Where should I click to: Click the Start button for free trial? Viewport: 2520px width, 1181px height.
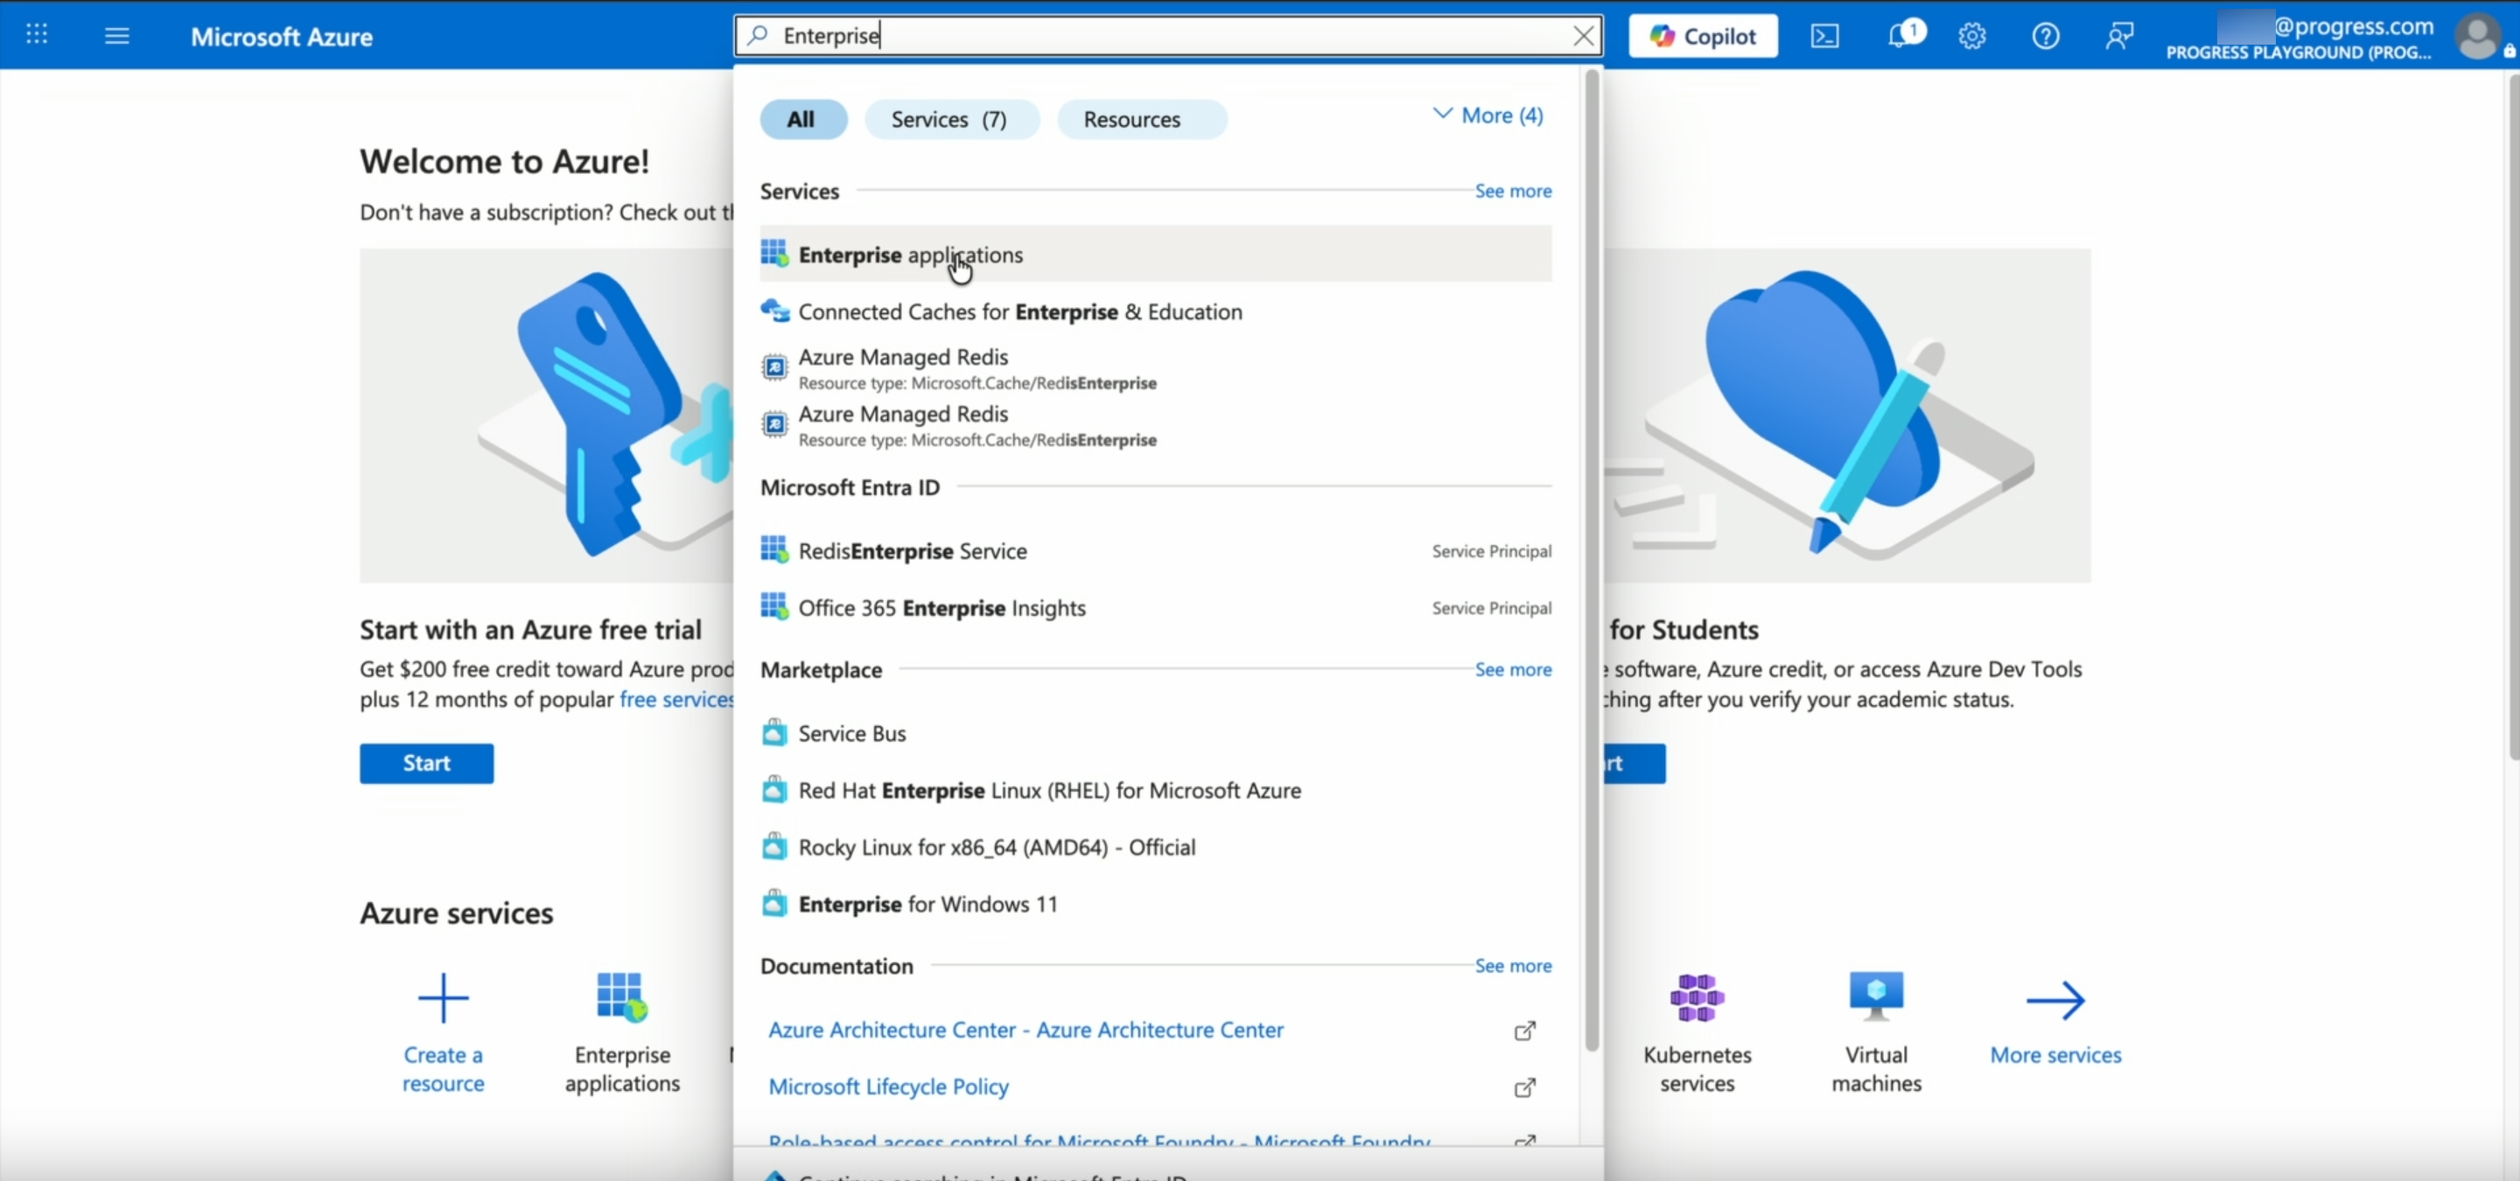426,764
